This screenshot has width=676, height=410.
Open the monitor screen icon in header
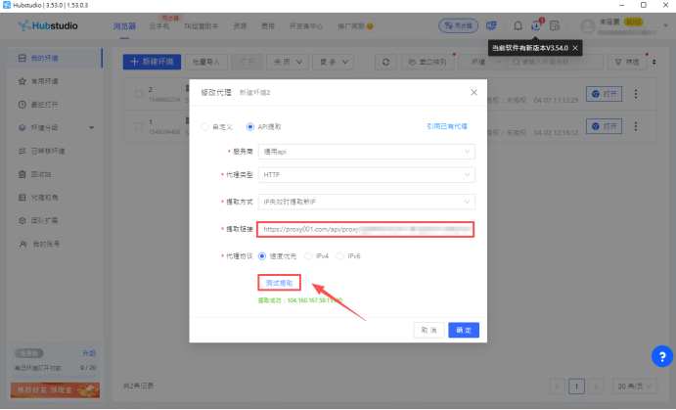(491, 25)
